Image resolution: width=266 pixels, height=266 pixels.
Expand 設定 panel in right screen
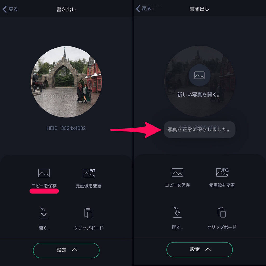pyautogui.click(x=199, y=250)
